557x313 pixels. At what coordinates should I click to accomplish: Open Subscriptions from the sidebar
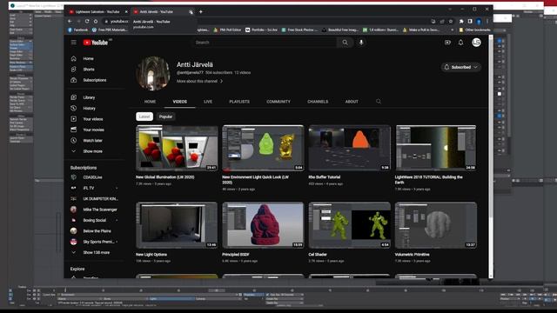click(96, 80)
